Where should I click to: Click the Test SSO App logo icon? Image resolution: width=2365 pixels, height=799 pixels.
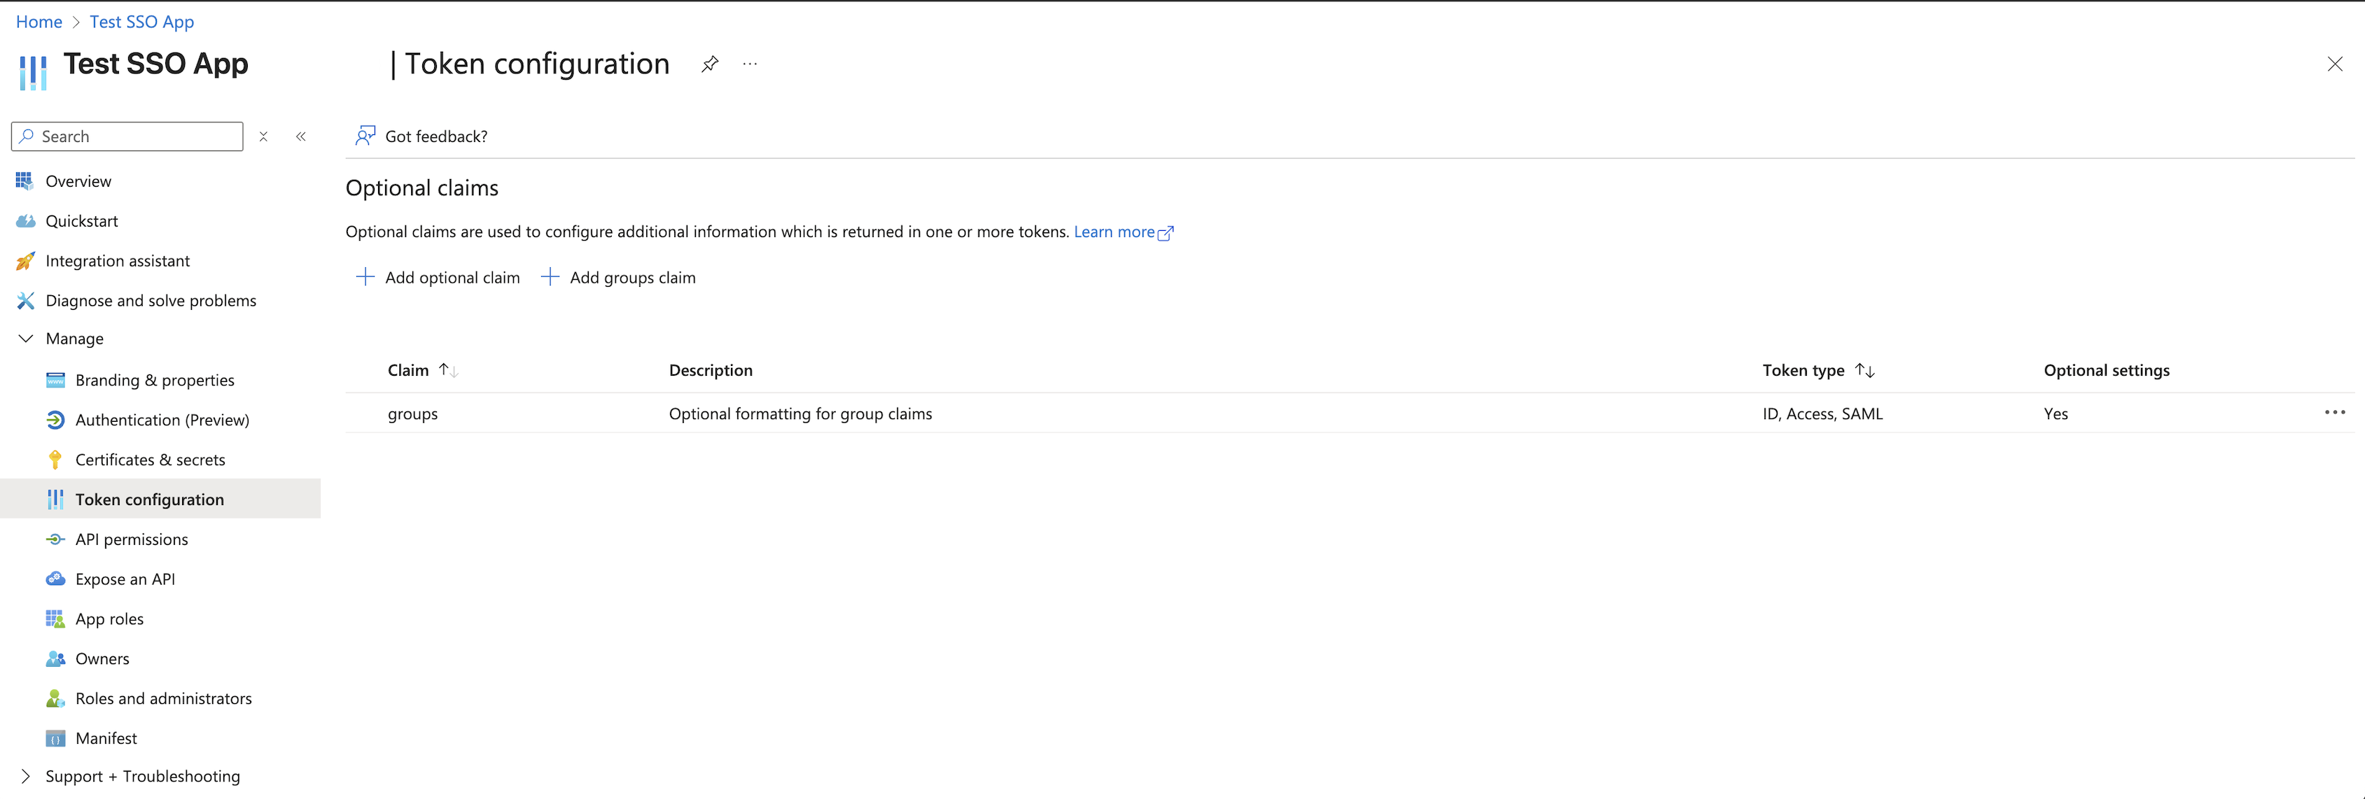[x=33, y=73]
